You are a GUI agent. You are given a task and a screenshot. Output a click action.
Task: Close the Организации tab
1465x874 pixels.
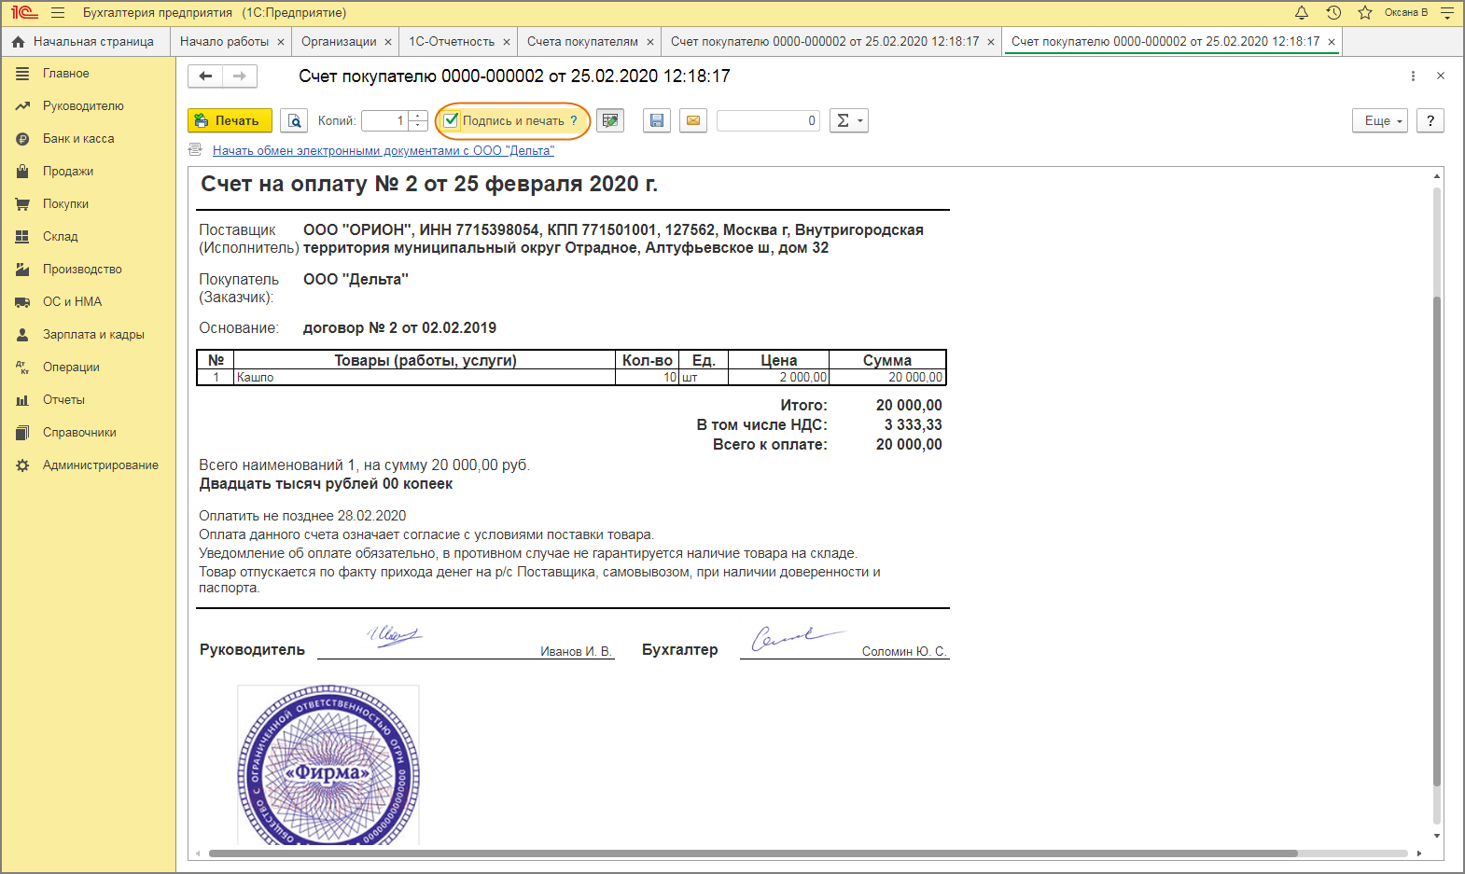click(x=388, y=42)
